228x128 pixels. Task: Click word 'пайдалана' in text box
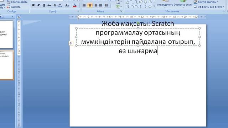click(x=149, y=42)
